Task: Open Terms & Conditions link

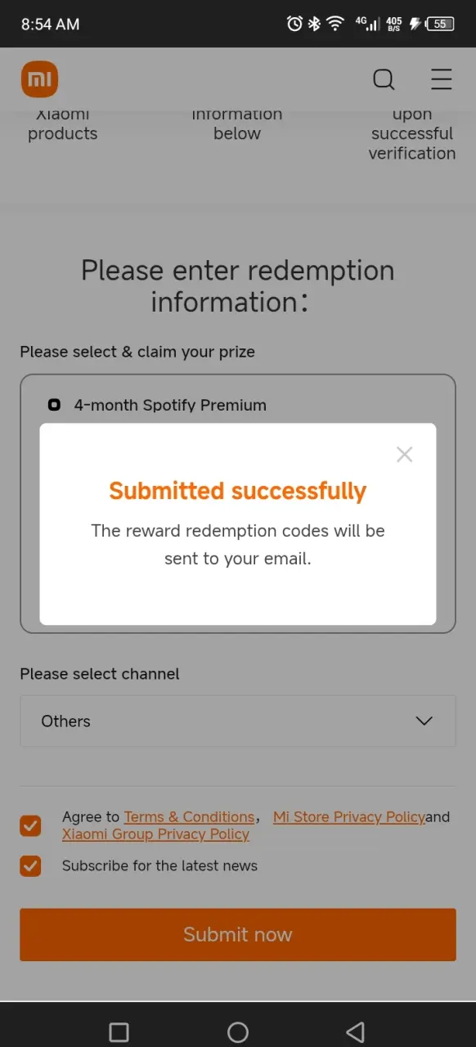Action: [x=189, y=817]
